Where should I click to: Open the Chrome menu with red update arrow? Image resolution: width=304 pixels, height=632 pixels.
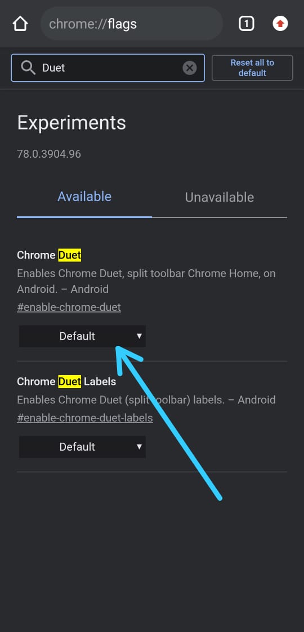tap(280, 24)
